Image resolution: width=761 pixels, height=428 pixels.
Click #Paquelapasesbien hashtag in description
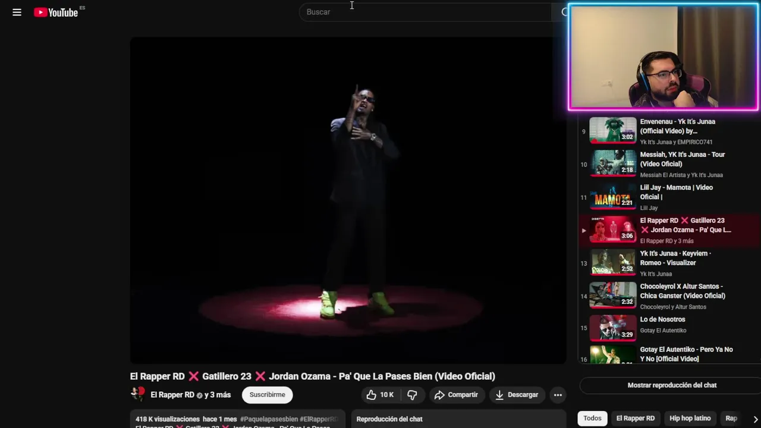click(x=268, y=419)
